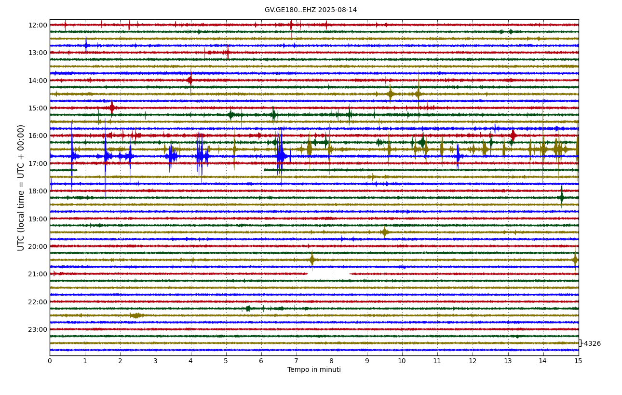Select the "13:00" time label
Screen dimensions: 622x395
click(38, 53)
